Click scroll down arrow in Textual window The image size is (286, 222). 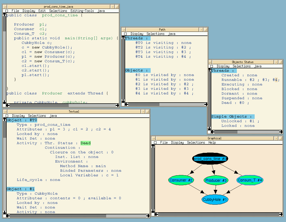(5, 212)
